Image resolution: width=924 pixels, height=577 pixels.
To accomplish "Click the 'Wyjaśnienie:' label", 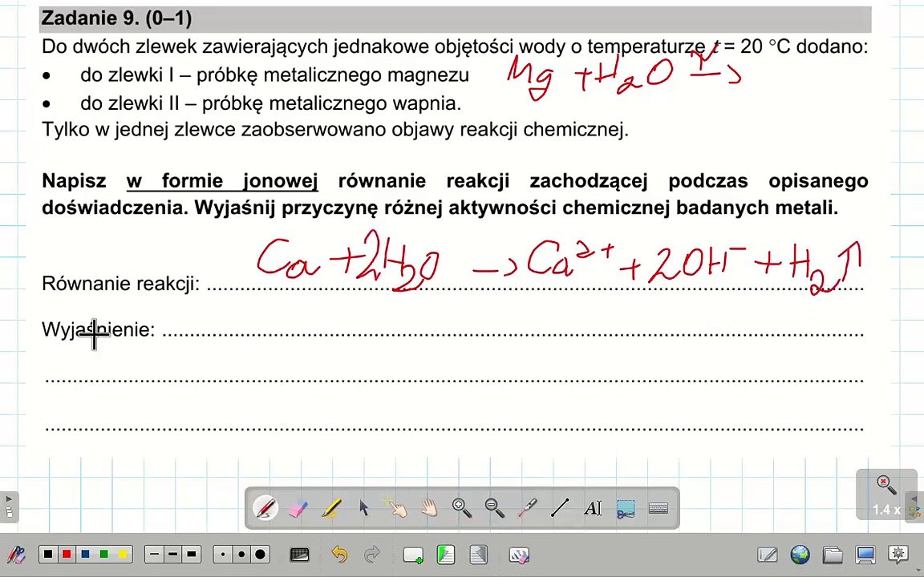I will point(99,329).
